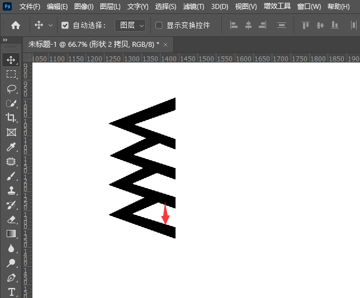
Task: Open the 帮助(H) menu
Action: [x=338, y=7]
